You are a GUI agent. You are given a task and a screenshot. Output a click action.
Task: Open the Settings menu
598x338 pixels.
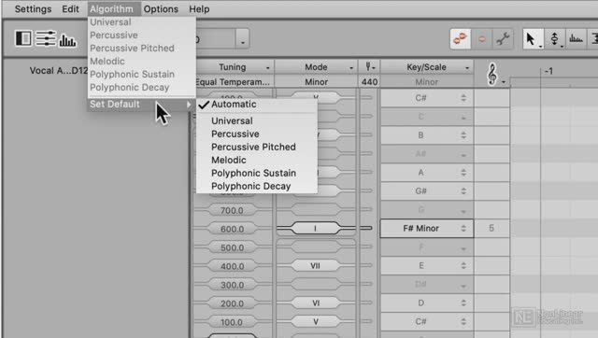(x=33, y=8)
